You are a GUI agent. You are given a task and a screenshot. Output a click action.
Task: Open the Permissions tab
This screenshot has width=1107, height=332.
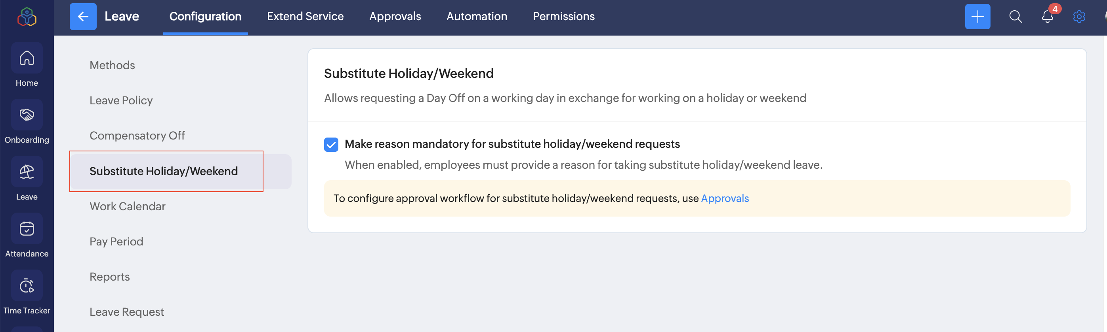pos(563,17)
